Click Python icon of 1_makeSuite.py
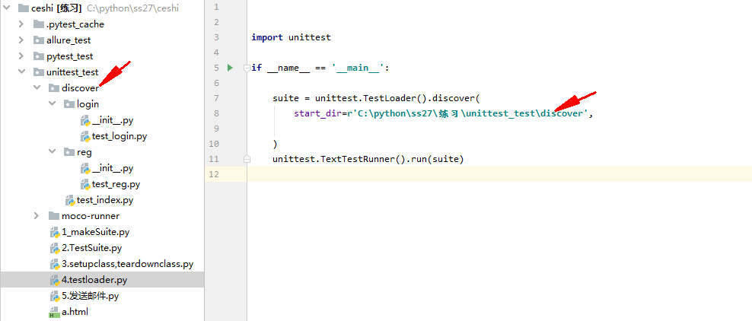This screenshot has height=321, width=752. [55, 232]
